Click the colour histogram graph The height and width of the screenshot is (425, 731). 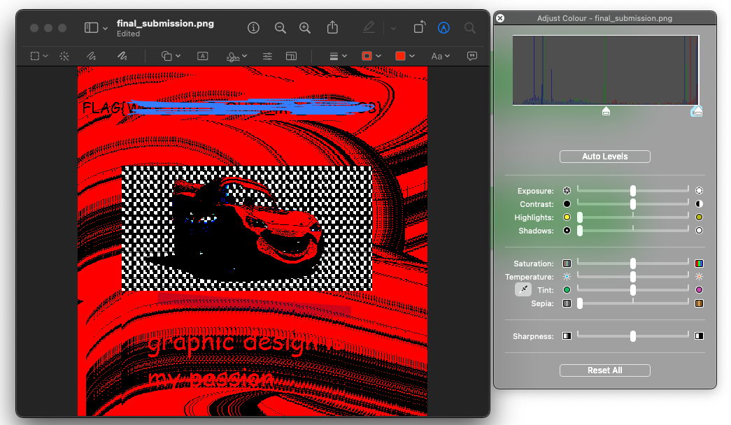tap(606, 71)
